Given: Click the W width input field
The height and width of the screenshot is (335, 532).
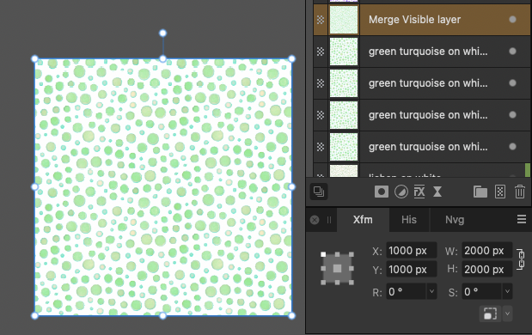Looking at the screenshot, I should pos(486,251).
